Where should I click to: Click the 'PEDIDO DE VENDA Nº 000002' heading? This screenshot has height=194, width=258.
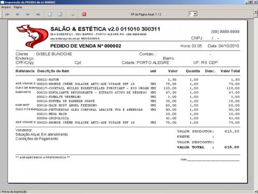[x=86, y=46]
